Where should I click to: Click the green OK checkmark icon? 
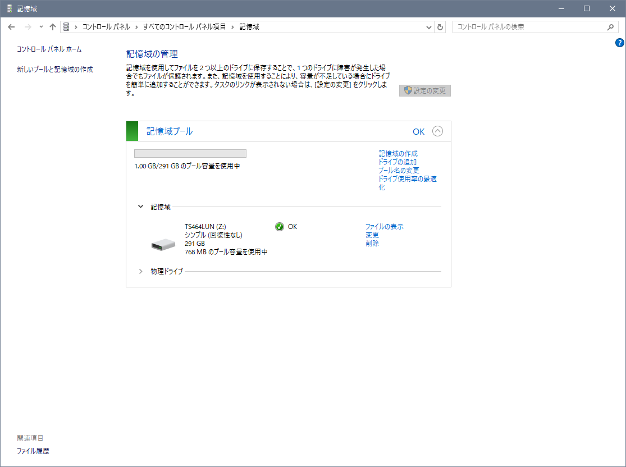(280, 227)
